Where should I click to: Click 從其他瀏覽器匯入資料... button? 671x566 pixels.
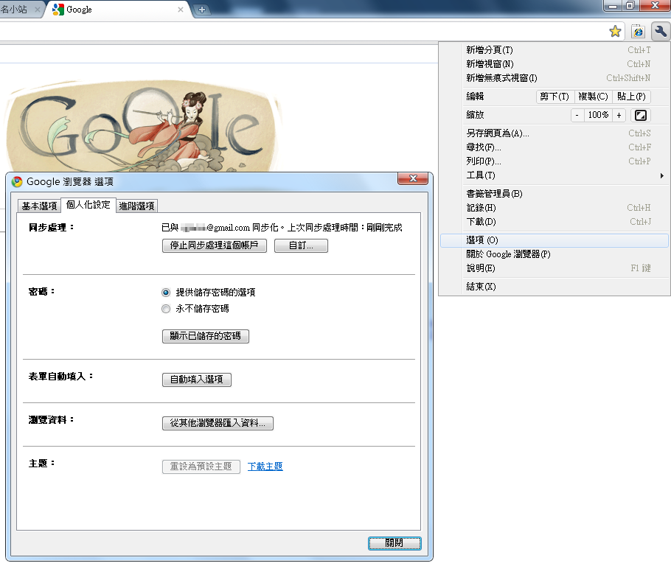pos(218,424)
